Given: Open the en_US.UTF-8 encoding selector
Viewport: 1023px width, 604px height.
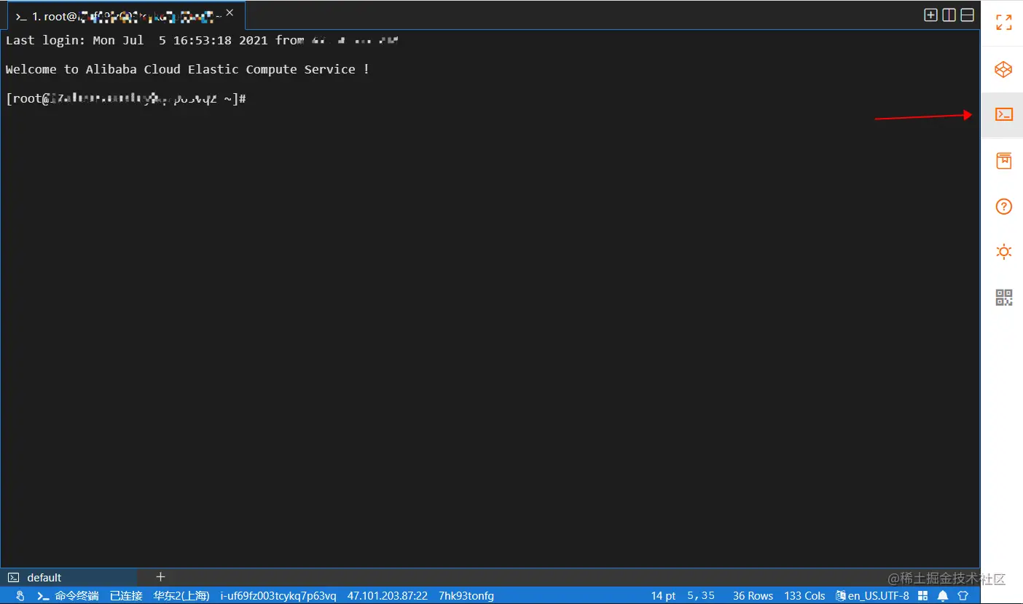Looking at the screenshot, I should coord(872,596).
